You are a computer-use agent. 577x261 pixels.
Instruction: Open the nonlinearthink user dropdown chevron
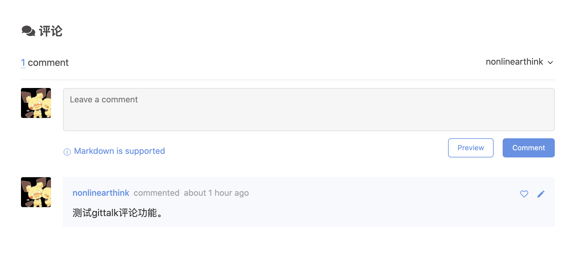550,63
